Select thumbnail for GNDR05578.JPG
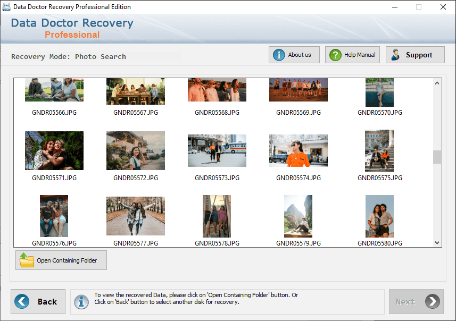The height and width of the screenshot is (321, 456). pyautogui.click(x=217, y=216)
